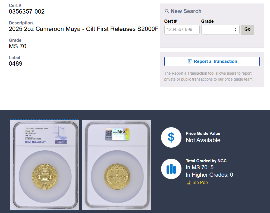Click the Total Graded by NGC heading
The image size is (270, 213).
pos(206,161)
